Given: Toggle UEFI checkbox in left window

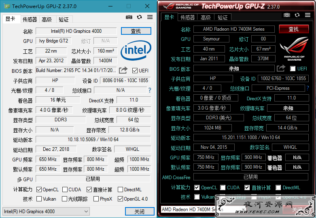Looking at the screenshot, I should pyautogui.click(x=135, y=71).
